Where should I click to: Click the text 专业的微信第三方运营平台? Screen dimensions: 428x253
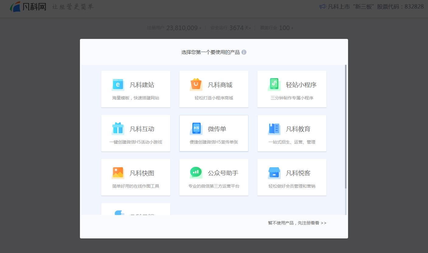[x=214, y=186]
